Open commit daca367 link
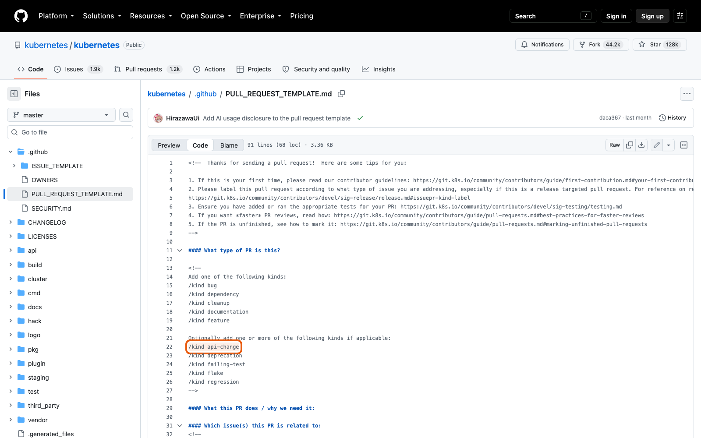Screen dimensions: 701x438 pyautogui.click(x=610, y=118)
